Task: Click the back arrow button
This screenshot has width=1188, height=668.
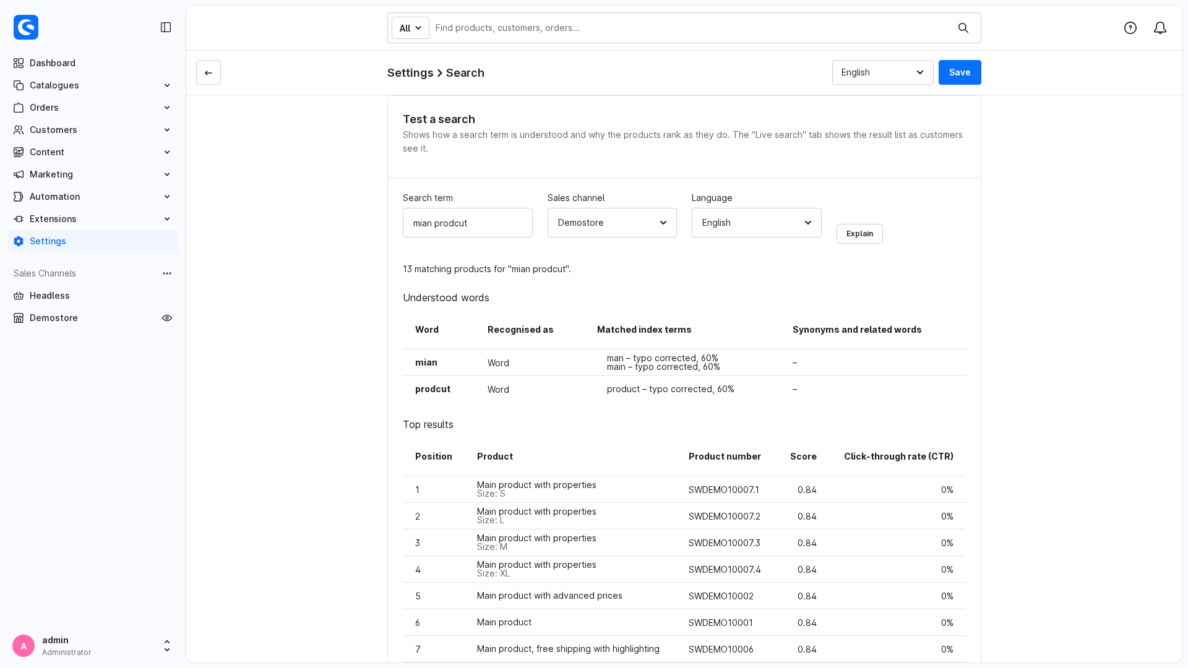Action: click(x=209, y=72)
